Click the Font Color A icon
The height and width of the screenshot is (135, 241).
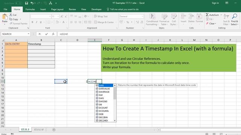(x=64, y=22)
